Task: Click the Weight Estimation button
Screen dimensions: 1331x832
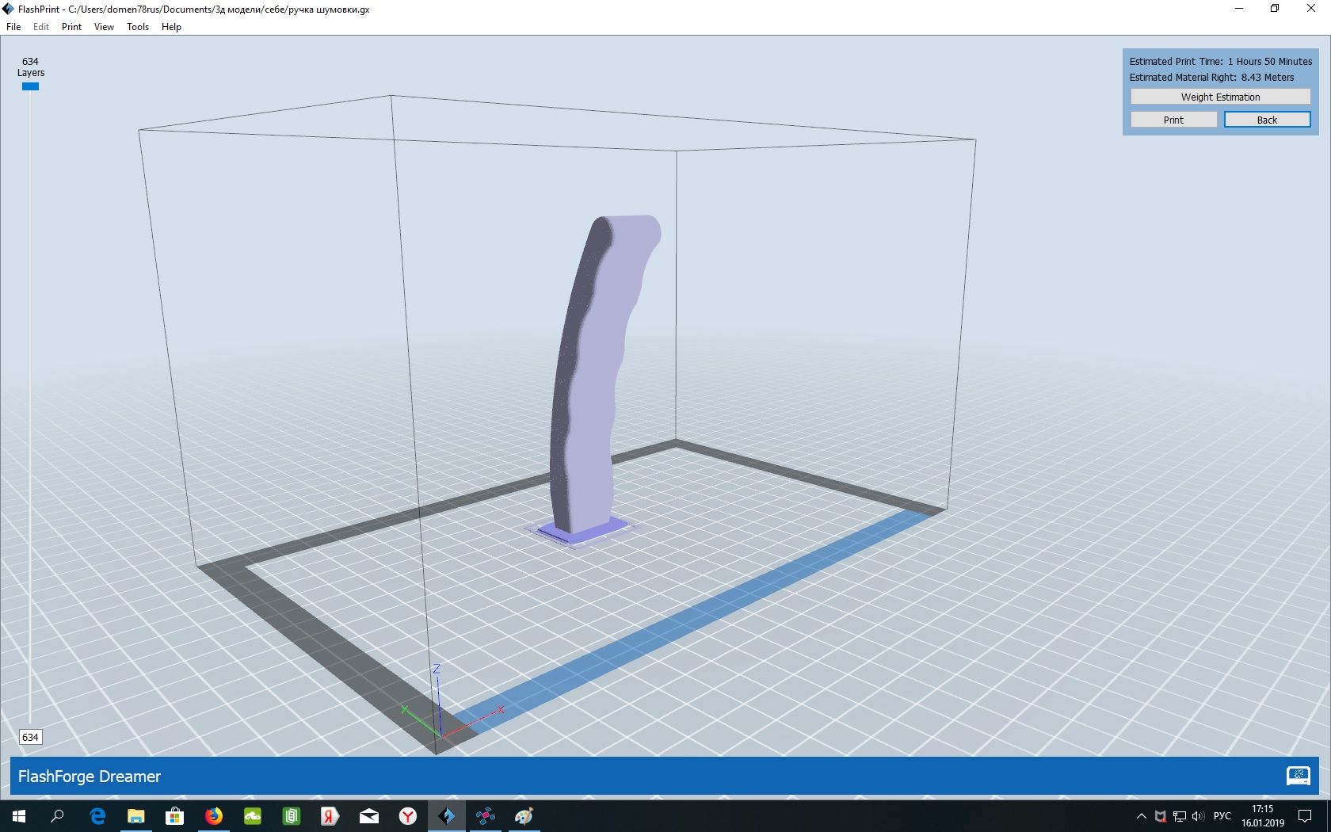Action: 1220,97
